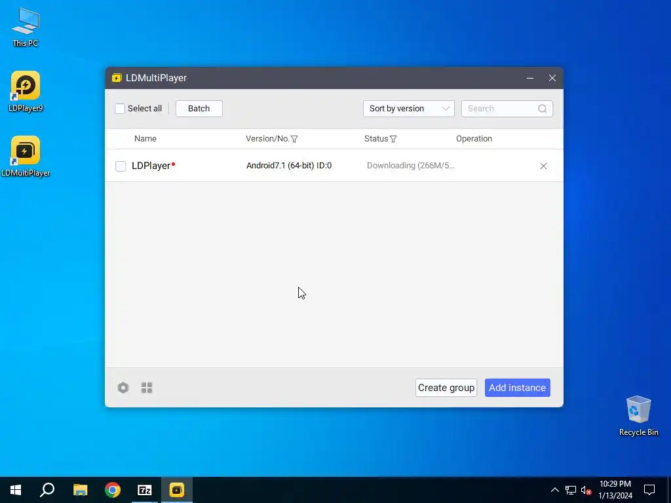Cancel the LDPlayer download with X

(x=543, y=166)
